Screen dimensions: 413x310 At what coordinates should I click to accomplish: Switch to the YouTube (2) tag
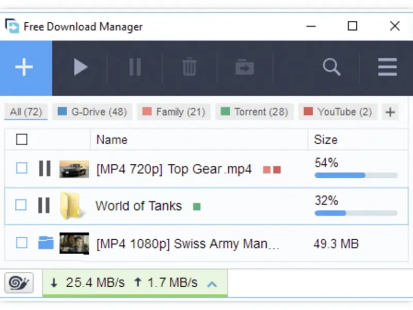pyautogui.click(x=338, y=112)
